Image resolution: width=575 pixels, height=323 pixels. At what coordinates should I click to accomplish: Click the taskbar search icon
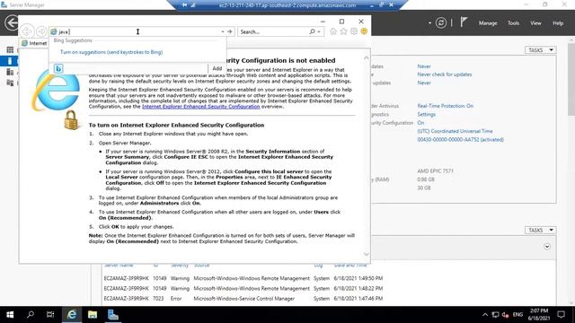coord(31,315)
